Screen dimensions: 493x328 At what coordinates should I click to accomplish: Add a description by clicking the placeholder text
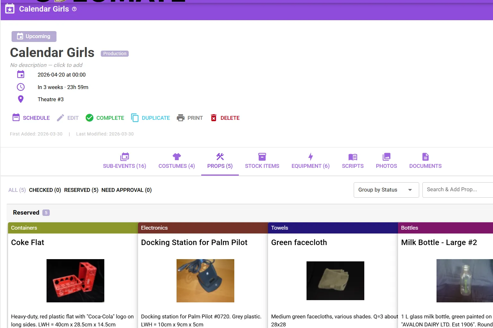click(46, 65)
